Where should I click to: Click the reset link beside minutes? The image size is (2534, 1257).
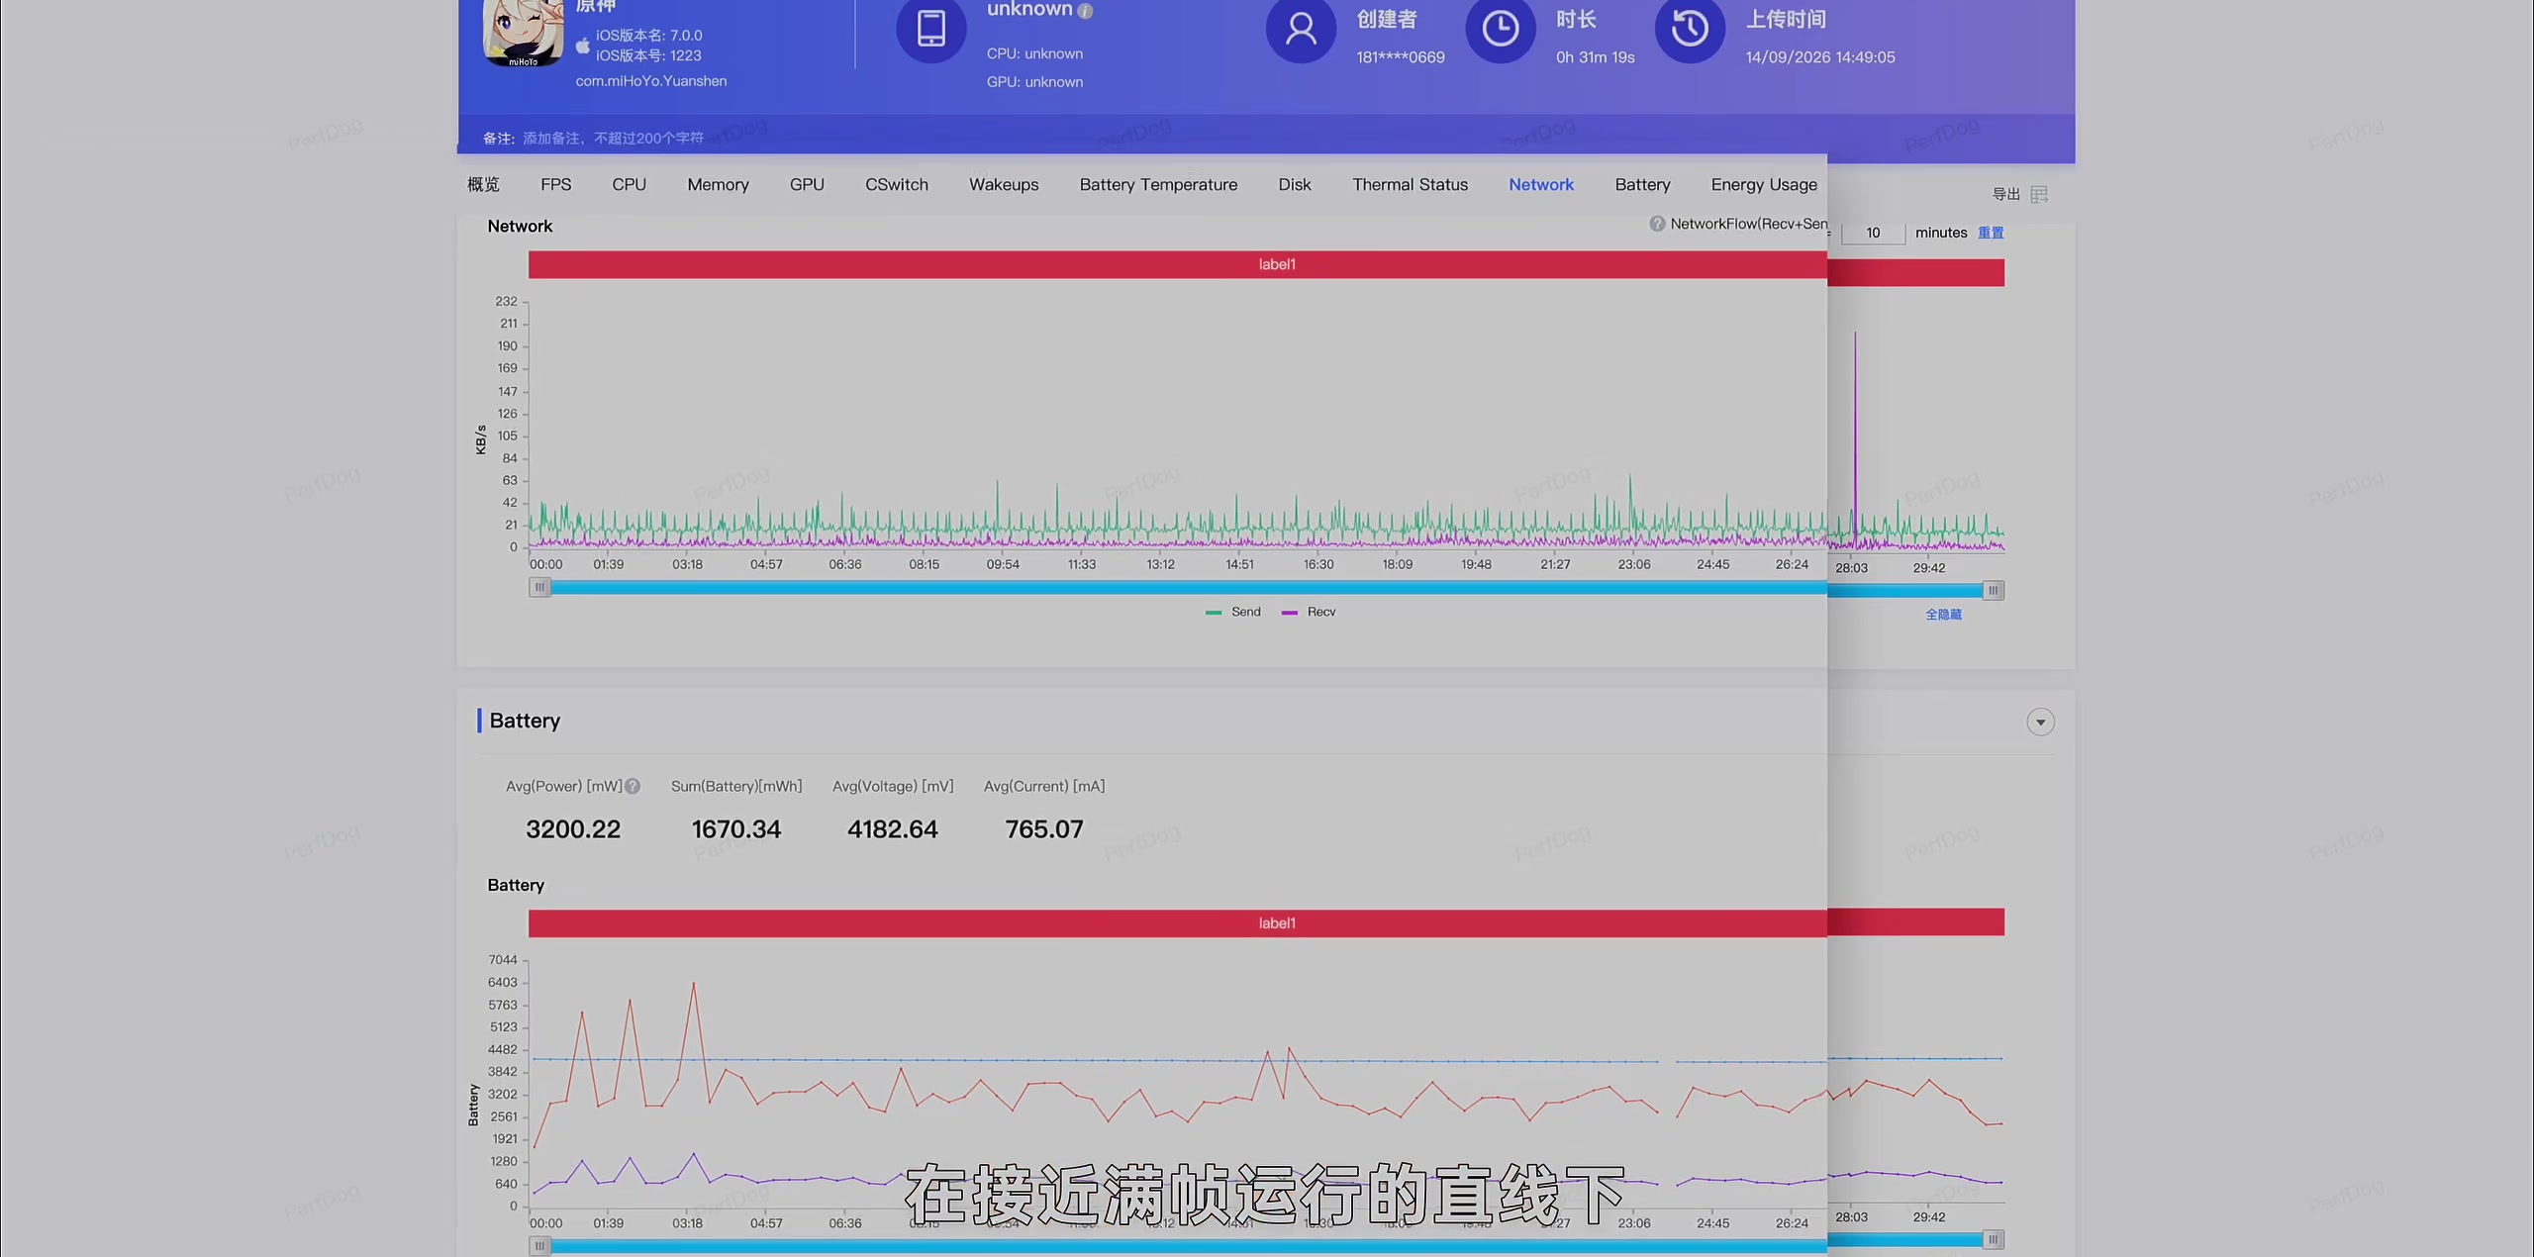pos(1991,233)
